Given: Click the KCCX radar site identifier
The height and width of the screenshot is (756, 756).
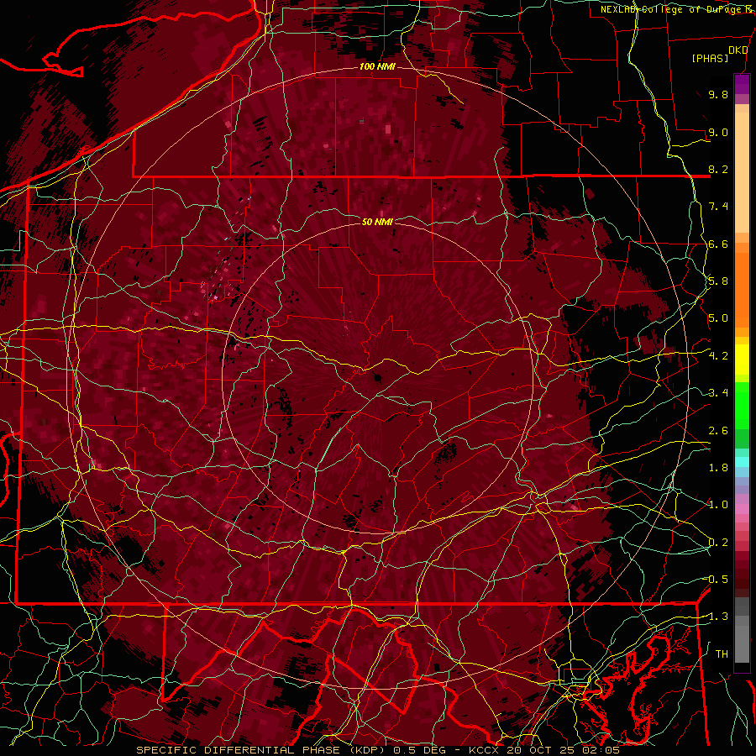Looking at the screenshot, I should (484, 750).
